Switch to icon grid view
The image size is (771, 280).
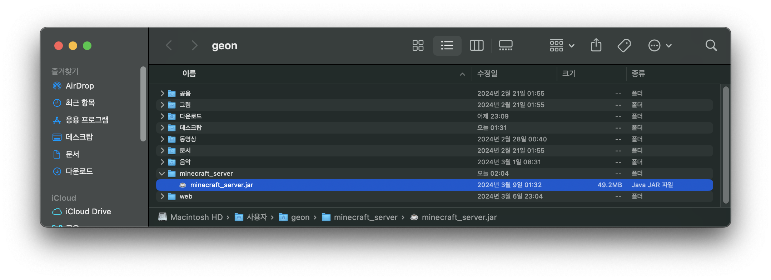point(418,45)
